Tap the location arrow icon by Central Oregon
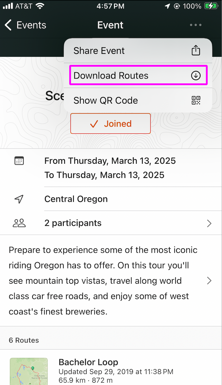This screenshot has height=385, width=222. point(19,199)
